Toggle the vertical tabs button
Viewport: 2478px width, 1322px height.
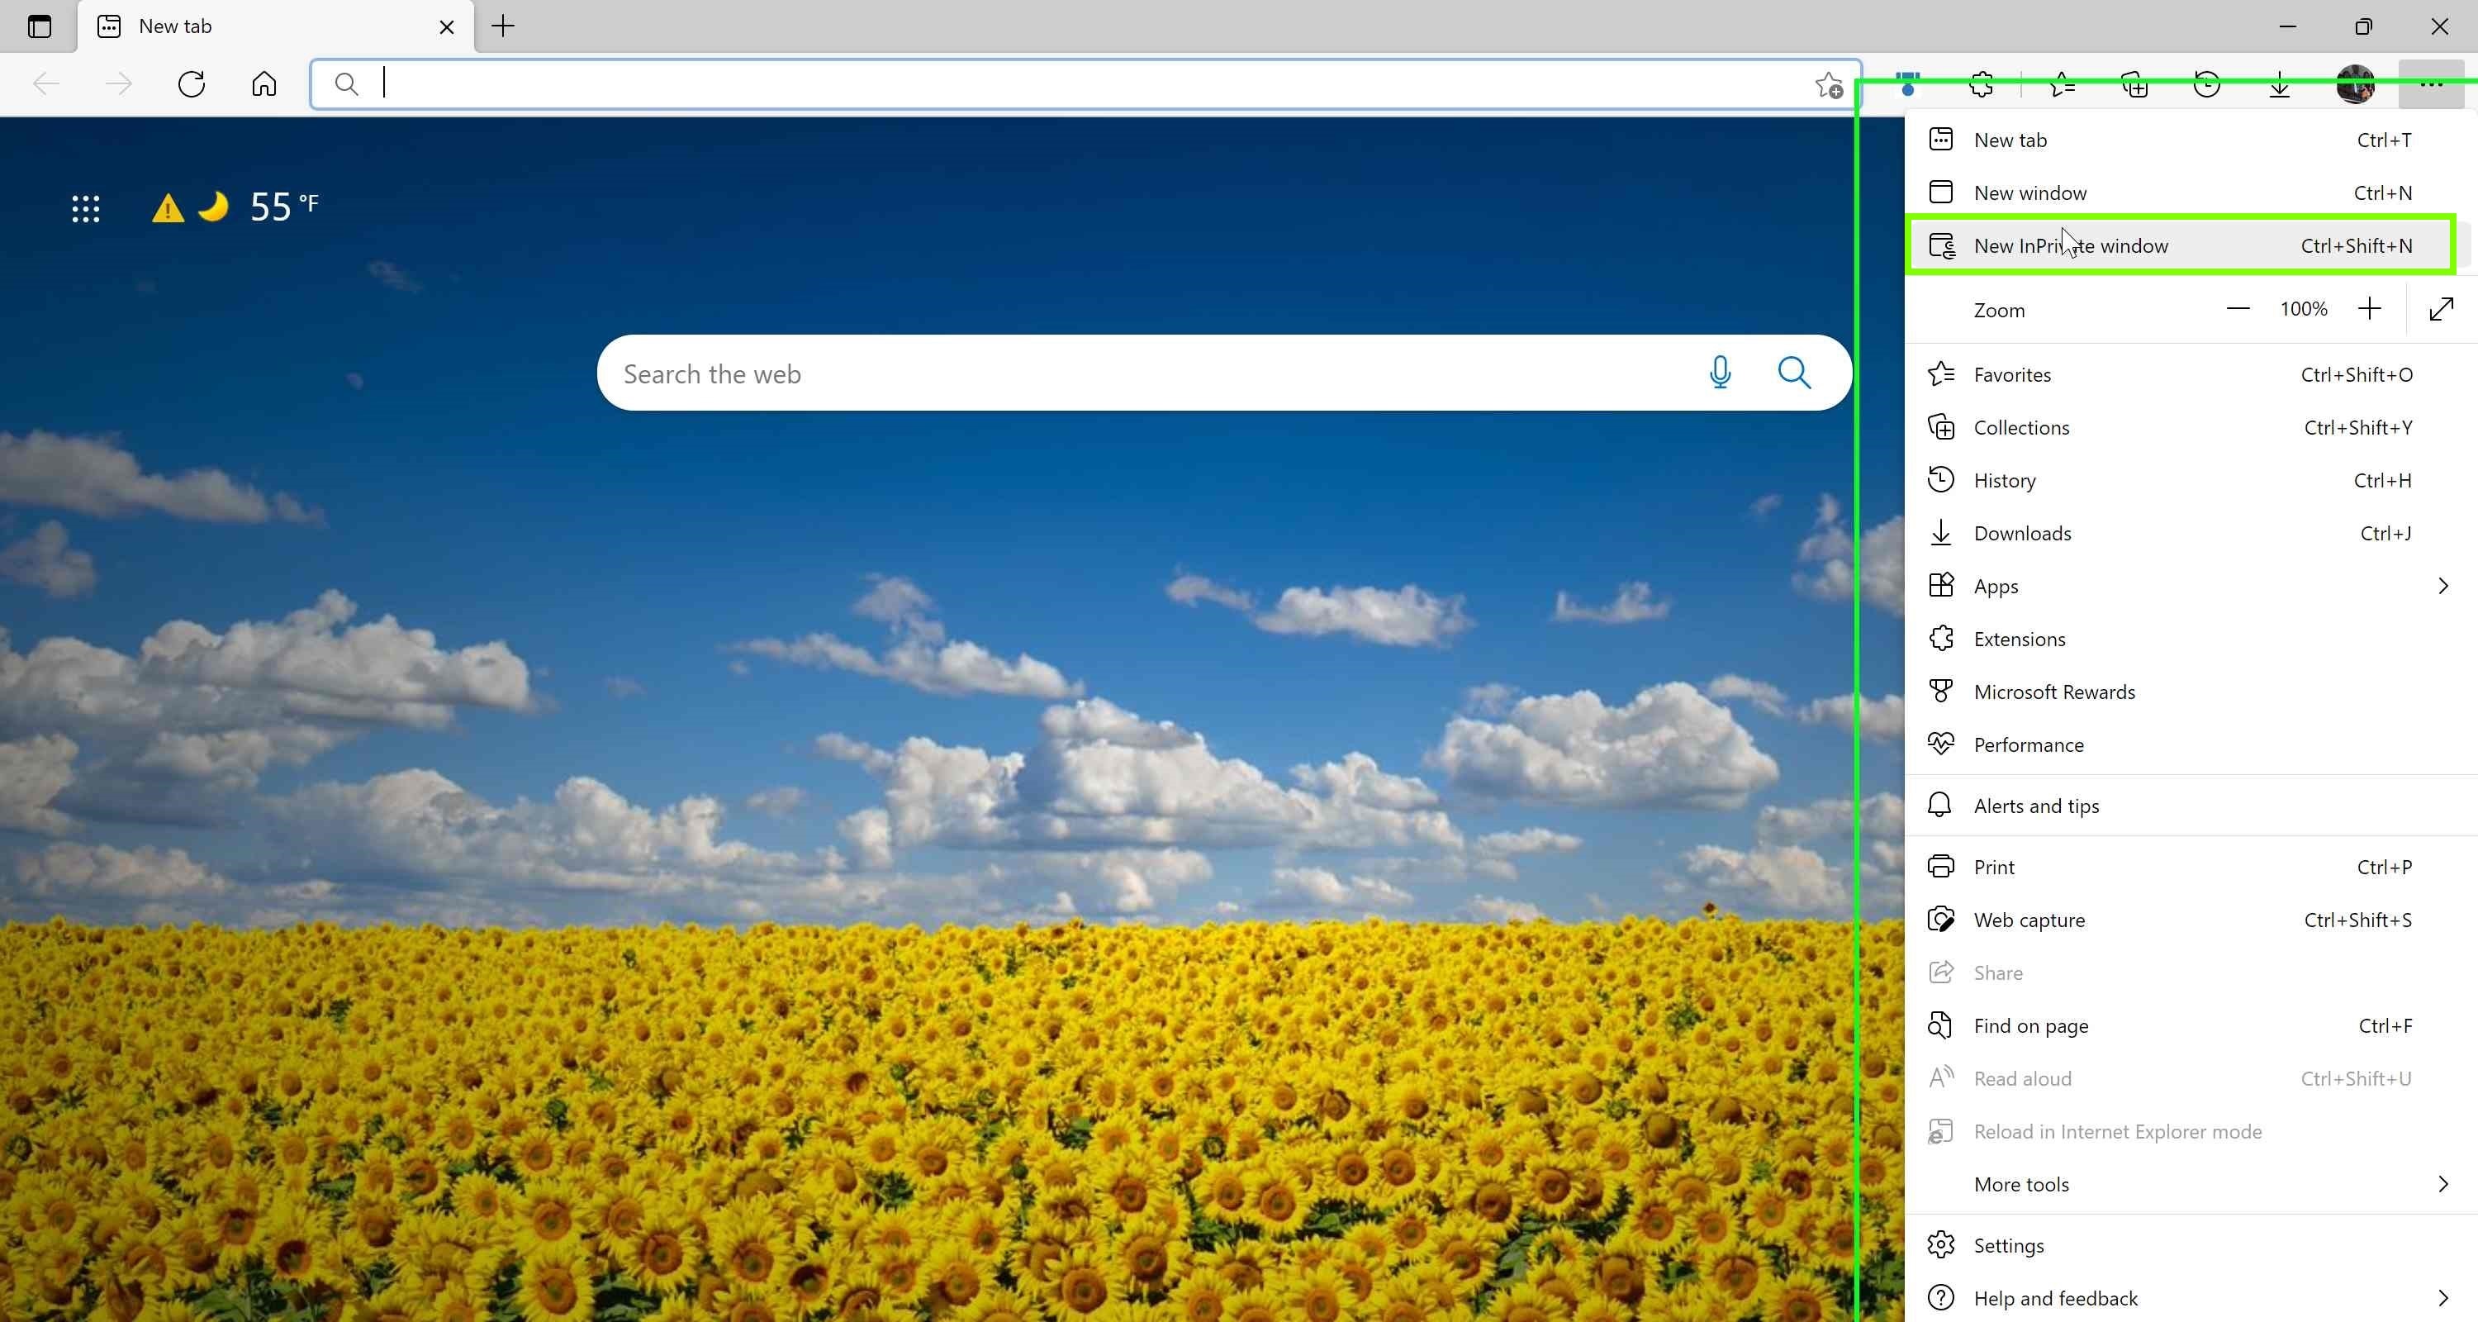(40, 26)
